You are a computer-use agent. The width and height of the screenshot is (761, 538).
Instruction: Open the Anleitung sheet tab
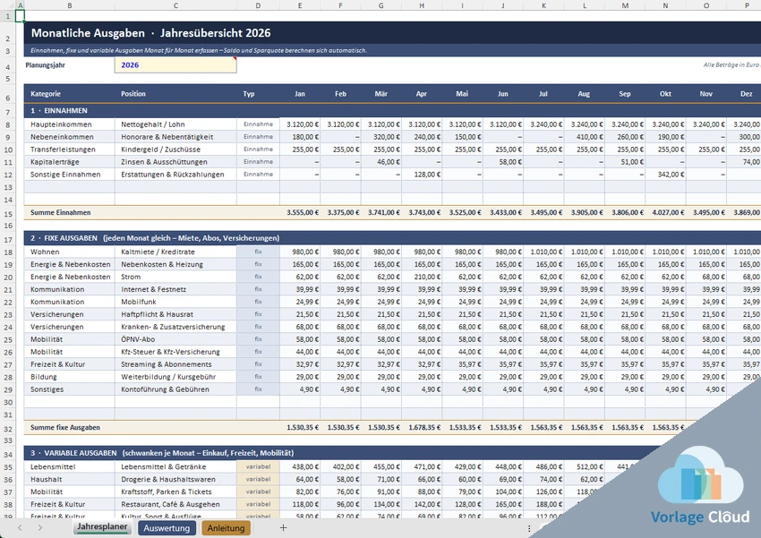[x=226, y=528]
